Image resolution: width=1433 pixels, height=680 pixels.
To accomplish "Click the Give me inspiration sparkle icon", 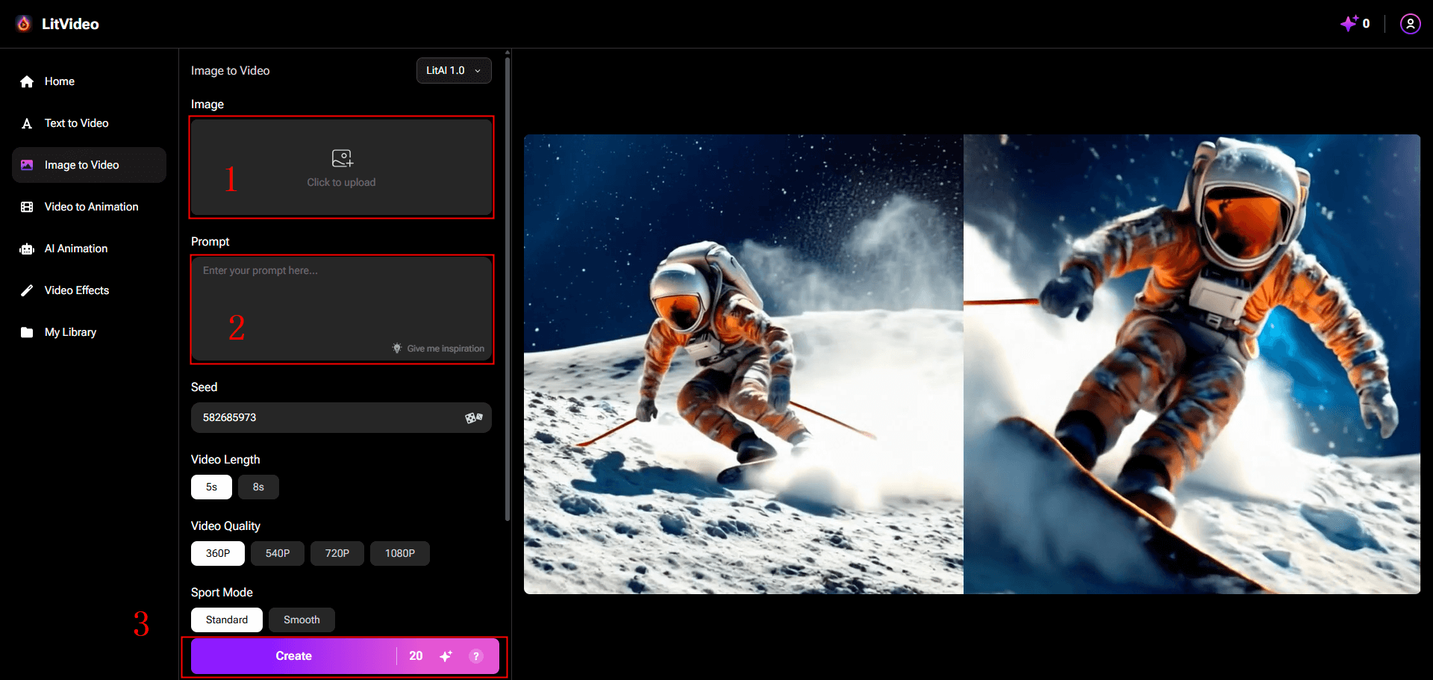I will tap(396, 348).
